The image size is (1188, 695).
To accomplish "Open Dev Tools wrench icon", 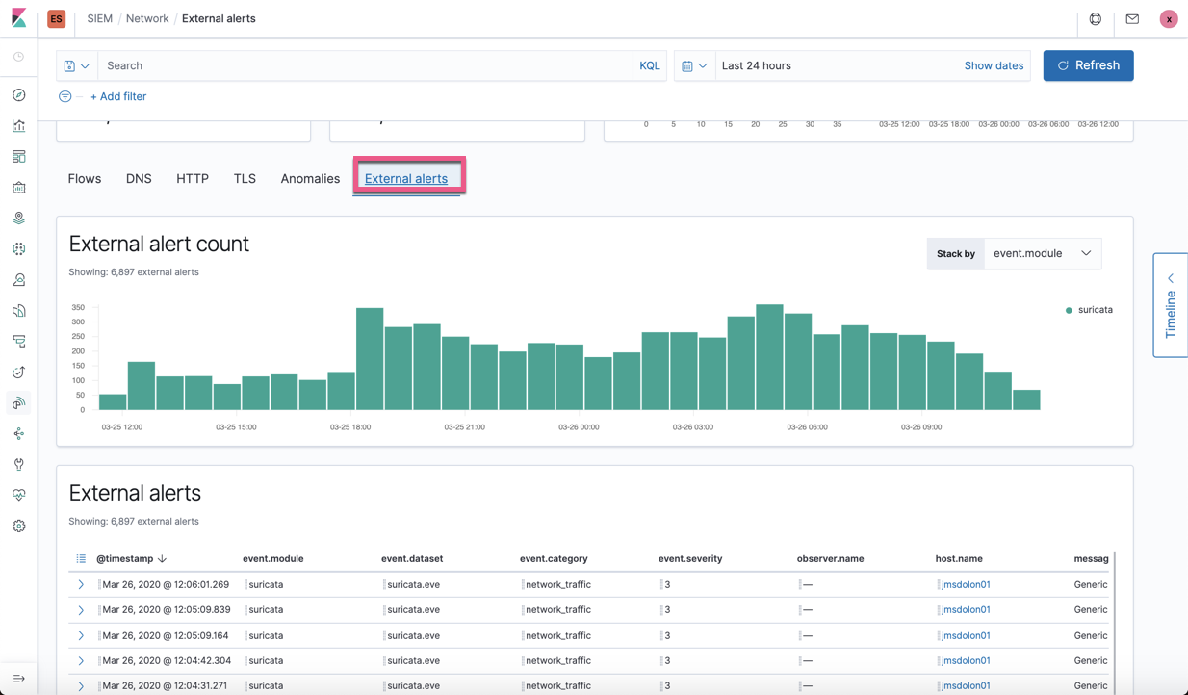I will coord(18,465).
